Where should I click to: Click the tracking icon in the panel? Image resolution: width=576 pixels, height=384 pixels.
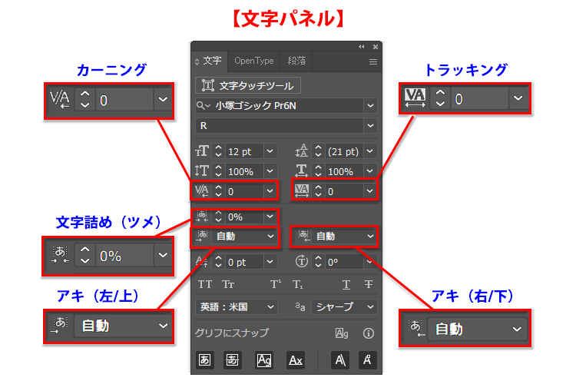click(x=302, y=190)
